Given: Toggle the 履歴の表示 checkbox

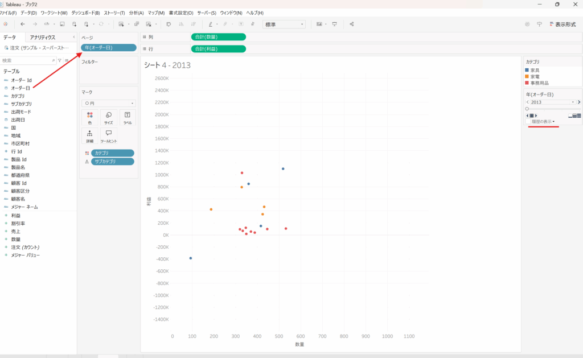Looking at the screenshot, I should click(x=543, y=121).
